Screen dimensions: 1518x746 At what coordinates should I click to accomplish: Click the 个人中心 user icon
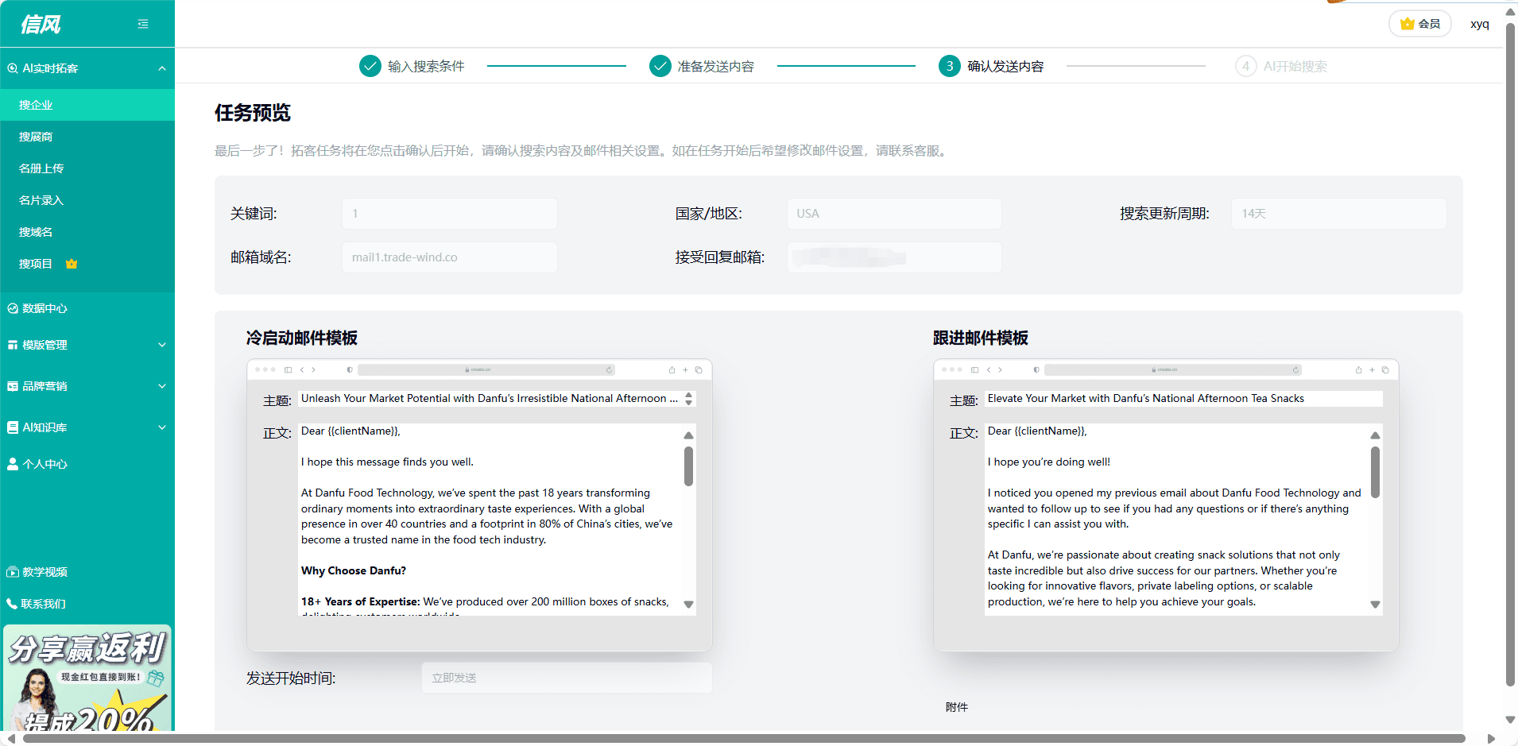(13, 464)
